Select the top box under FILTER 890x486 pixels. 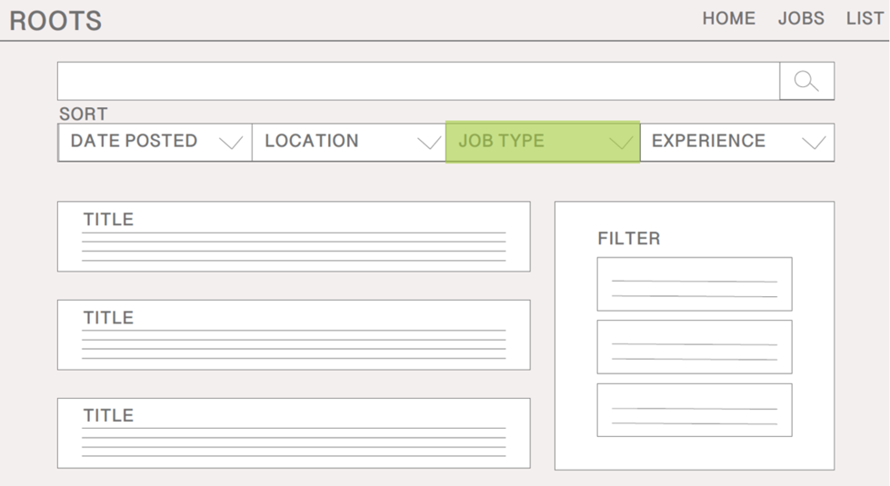coord(695,284)
